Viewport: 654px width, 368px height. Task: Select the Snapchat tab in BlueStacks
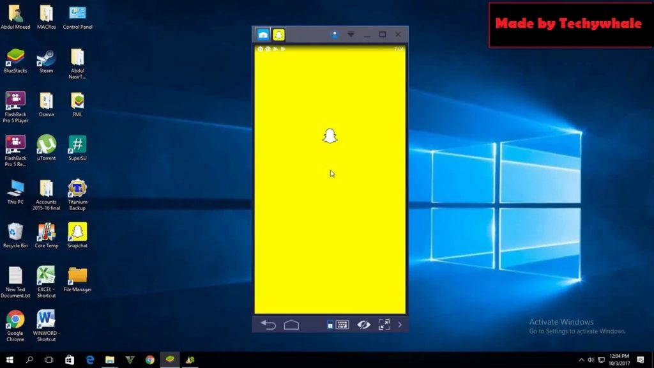pyautogui.click(x=278, y=34)
